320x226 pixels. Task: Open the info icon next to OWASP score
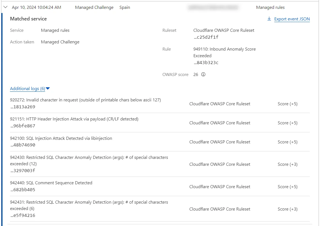203,74
